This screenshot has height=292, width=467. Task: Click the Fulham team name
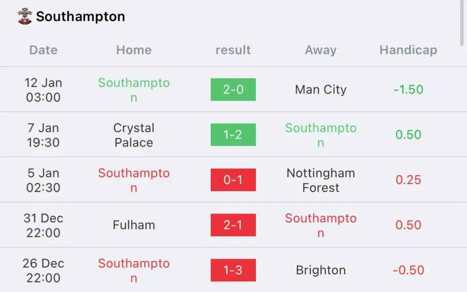click(134, 225)
